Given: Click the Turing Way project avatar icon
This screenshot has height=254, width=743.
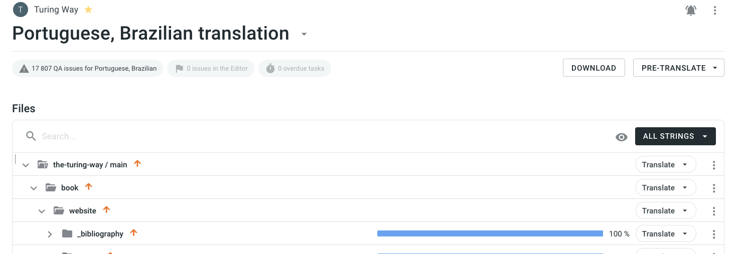Looking at the screenshot, I should coord(21,10).
